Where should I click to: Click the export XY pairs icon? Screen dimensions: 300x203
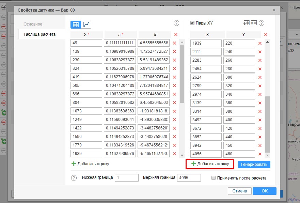coord(254,23)
